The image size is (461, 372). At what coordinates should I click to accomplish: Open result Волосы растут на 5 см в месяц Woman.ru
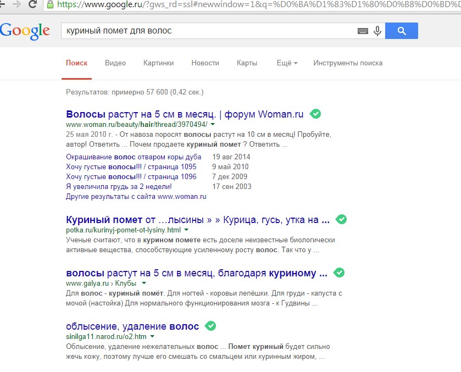tap(185, 114)
